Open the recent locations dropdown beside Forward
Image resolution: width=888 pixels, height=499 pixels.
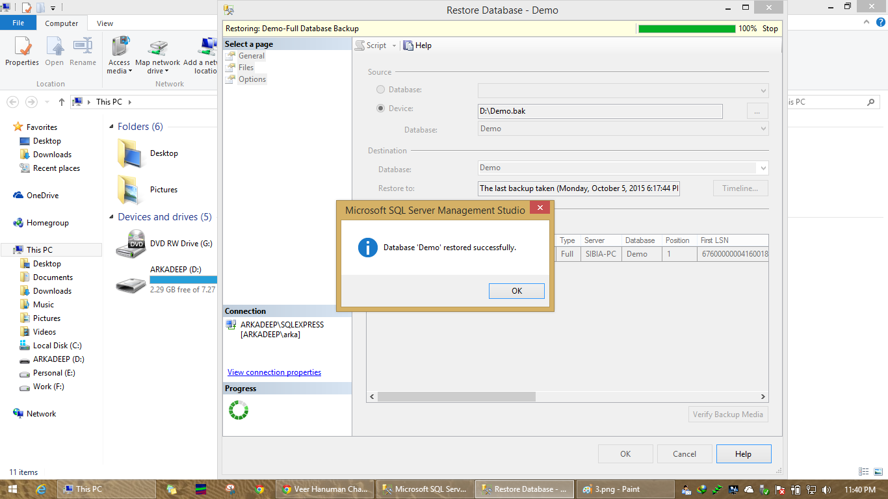46,102
